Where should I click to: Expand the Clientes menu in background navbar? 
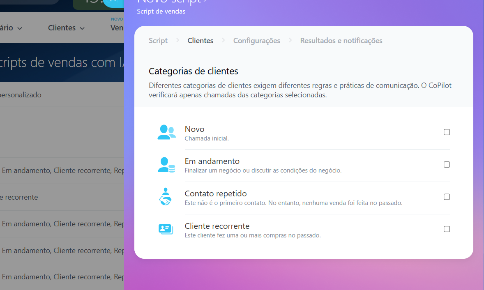pyautogui.click(x=66, y=28)
